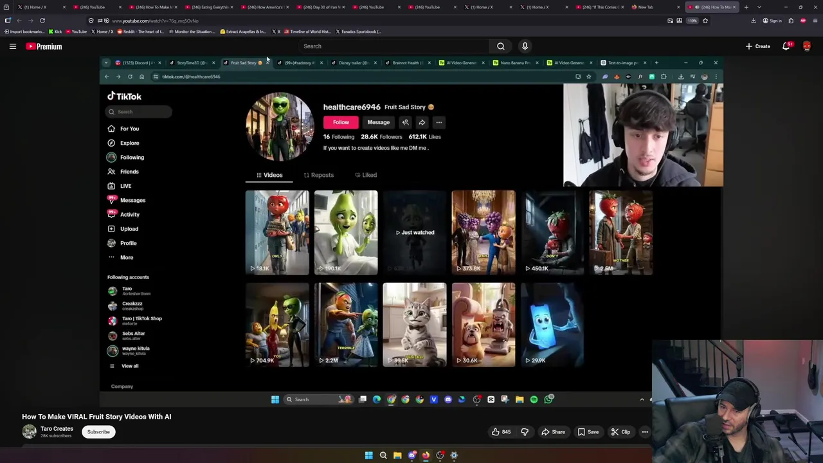Click the YouTube Create button
The image size is (823, 463).
pos(758,46)
